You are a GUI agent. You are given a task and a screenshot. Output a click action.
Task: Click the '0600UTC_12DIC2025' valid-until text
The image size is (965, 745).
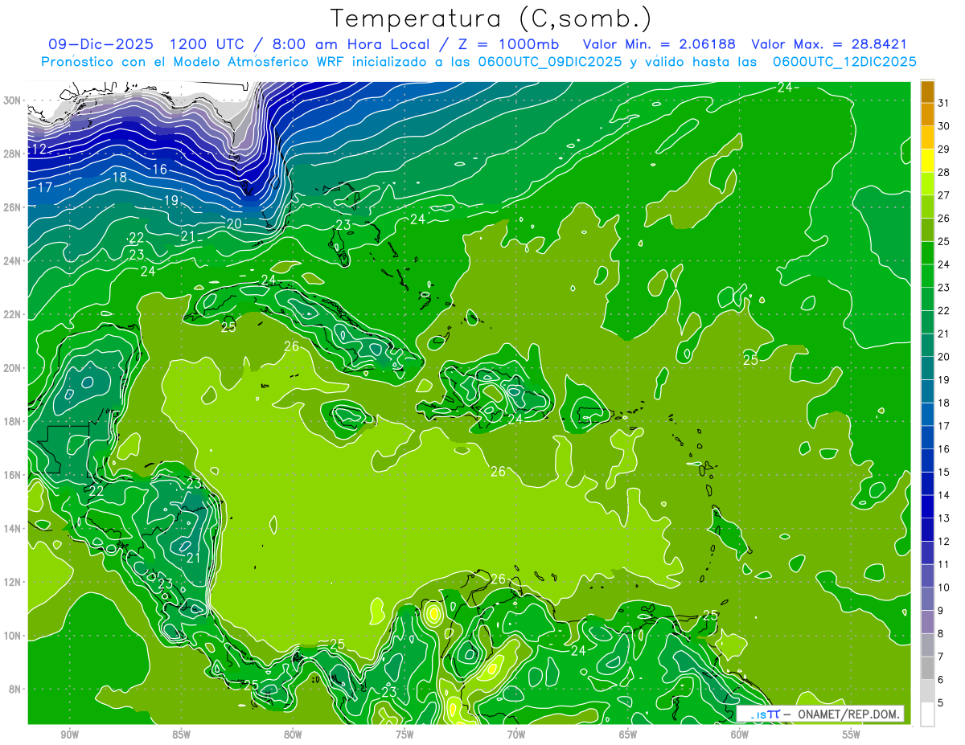(844, 62)
